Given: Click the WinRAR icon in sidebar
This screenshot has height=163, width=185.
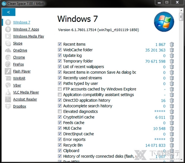Looking at the screenshot, I should pos(8,78).
